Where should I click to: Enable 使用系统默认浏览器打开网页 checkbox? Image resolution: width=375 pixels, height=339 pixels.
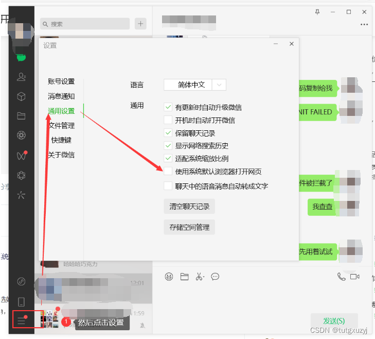coord(168,171)
